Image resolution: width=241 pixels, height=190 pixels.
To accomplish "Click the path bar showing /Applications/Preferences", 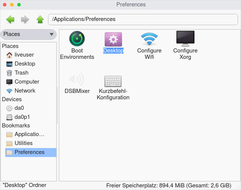I will (x=143, y=19).
